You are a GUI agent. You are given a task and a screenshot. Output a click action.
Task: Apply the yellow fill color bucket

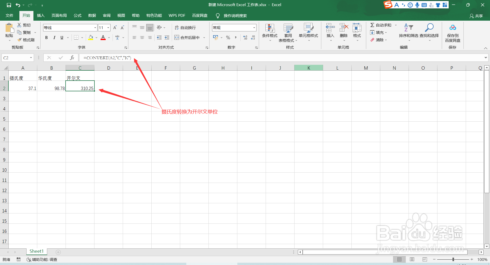[x=91, y=37]
